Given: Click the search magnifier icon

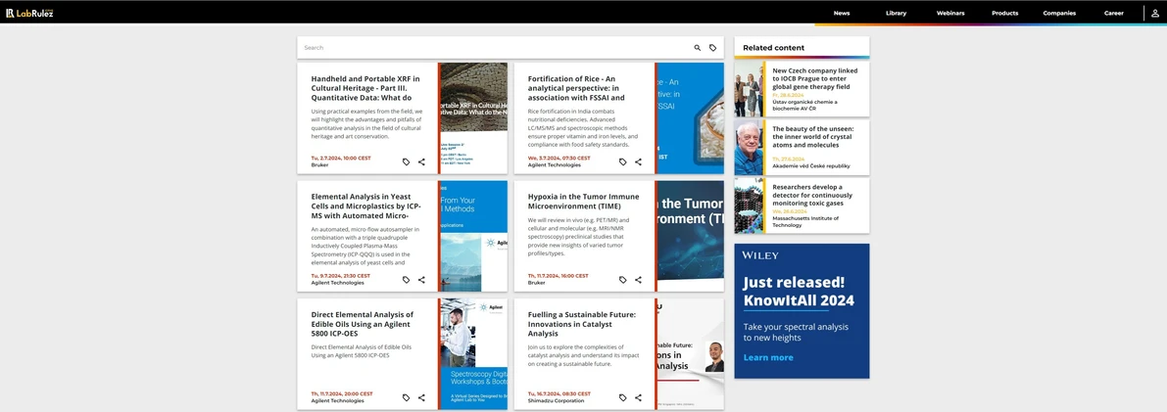Looking at the screenshot, I should click(x=698, y=48).
